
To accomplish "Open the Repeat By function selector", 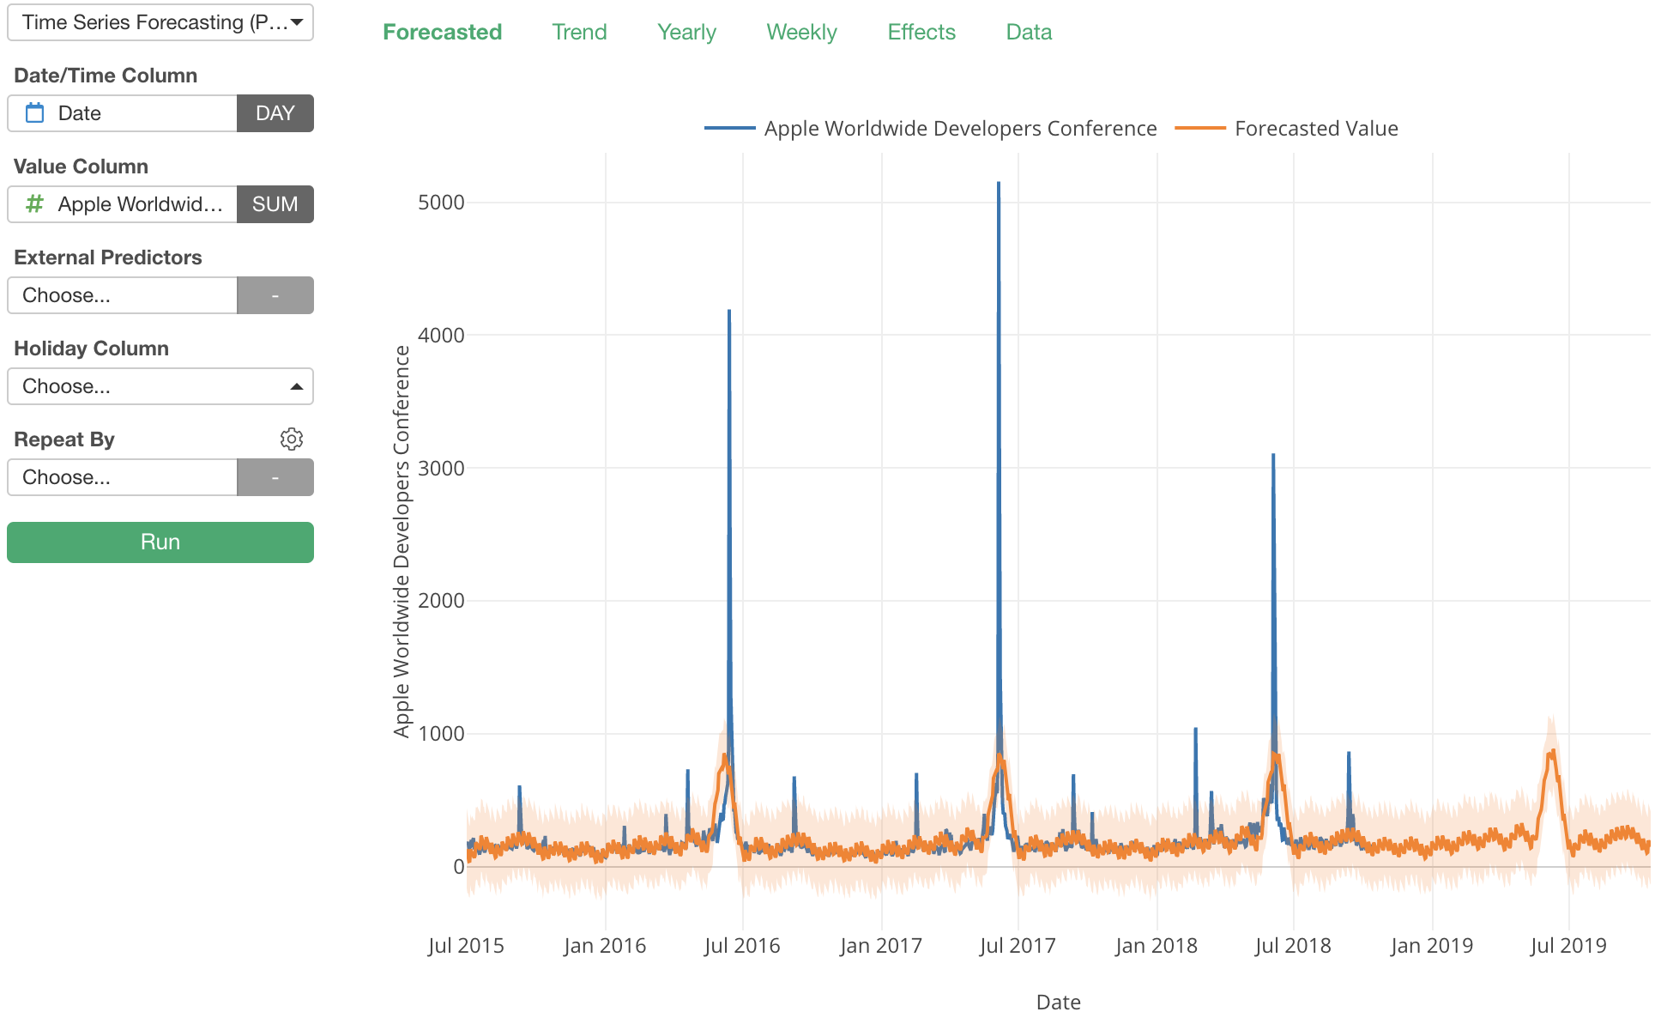I will tap(275, 477).
